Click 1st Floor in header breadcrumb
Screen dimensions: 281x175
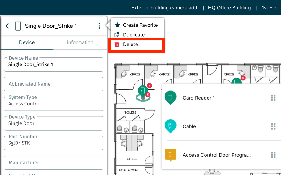pos(271,8)
